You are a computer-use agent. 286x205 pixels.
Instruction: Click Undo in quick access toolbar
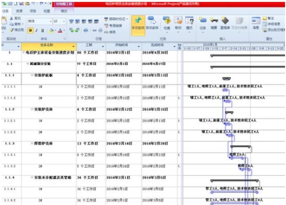tap(33, 3)
